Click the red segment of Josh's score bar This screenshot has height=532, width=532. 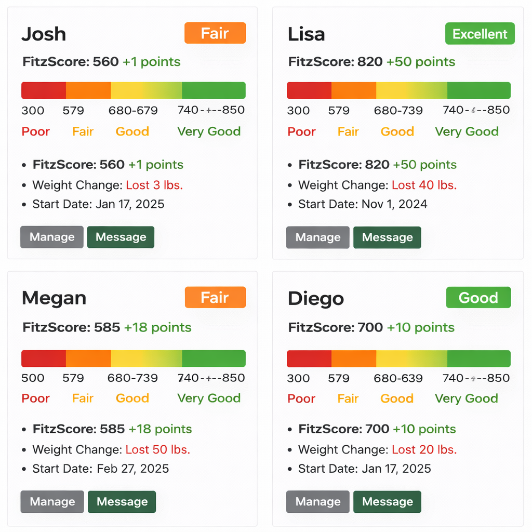click(44, 90)
